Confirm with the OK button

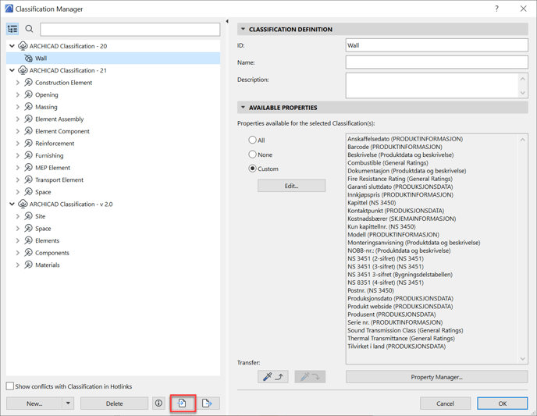click(x=503, y=404)
